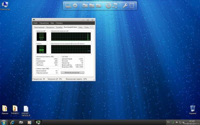200x125 pixels.
Task: Open the Вид menu
Action: [52, 23]
